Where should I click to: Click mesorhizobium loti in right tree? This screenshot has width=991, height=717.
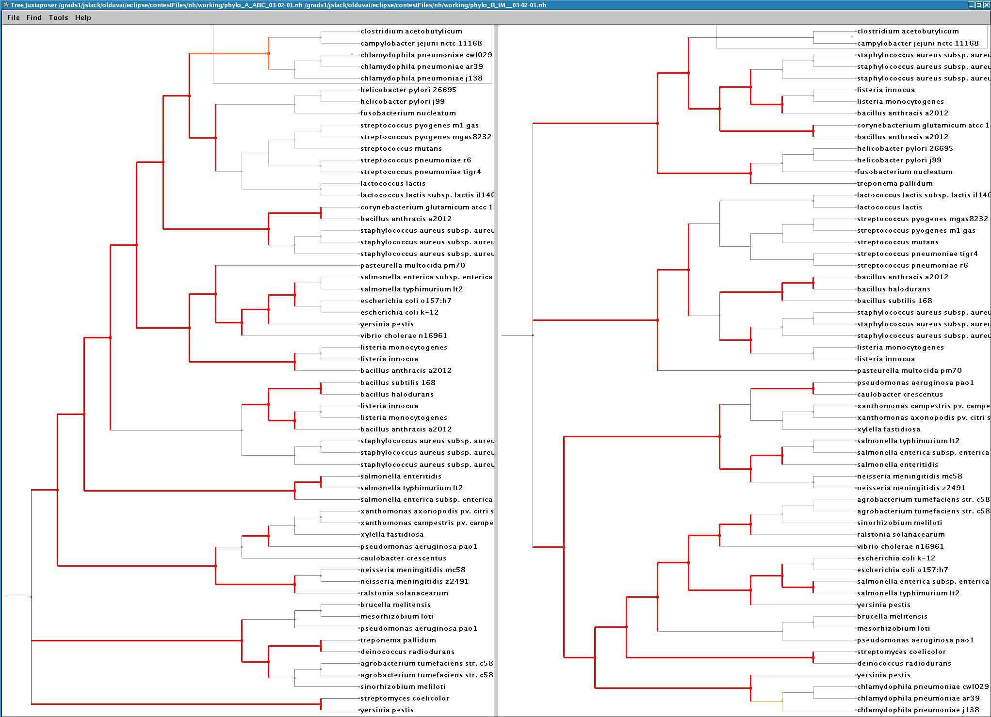[893, 628]
